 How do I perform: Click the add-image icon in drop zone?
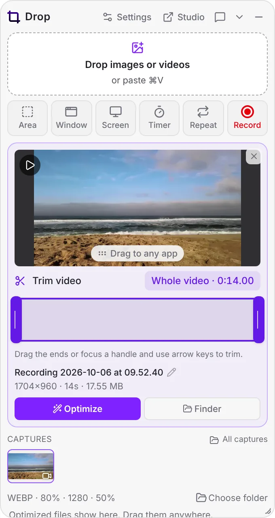(x=137, y=48)
